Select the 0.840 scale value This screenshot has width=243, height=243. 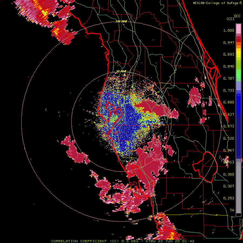click(229, 66)
